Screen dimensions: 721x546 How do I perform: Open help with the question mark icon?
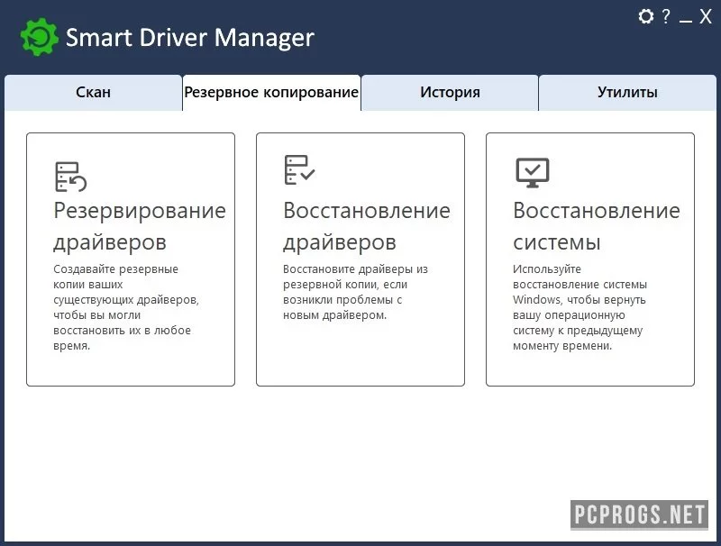click(666, 16)
